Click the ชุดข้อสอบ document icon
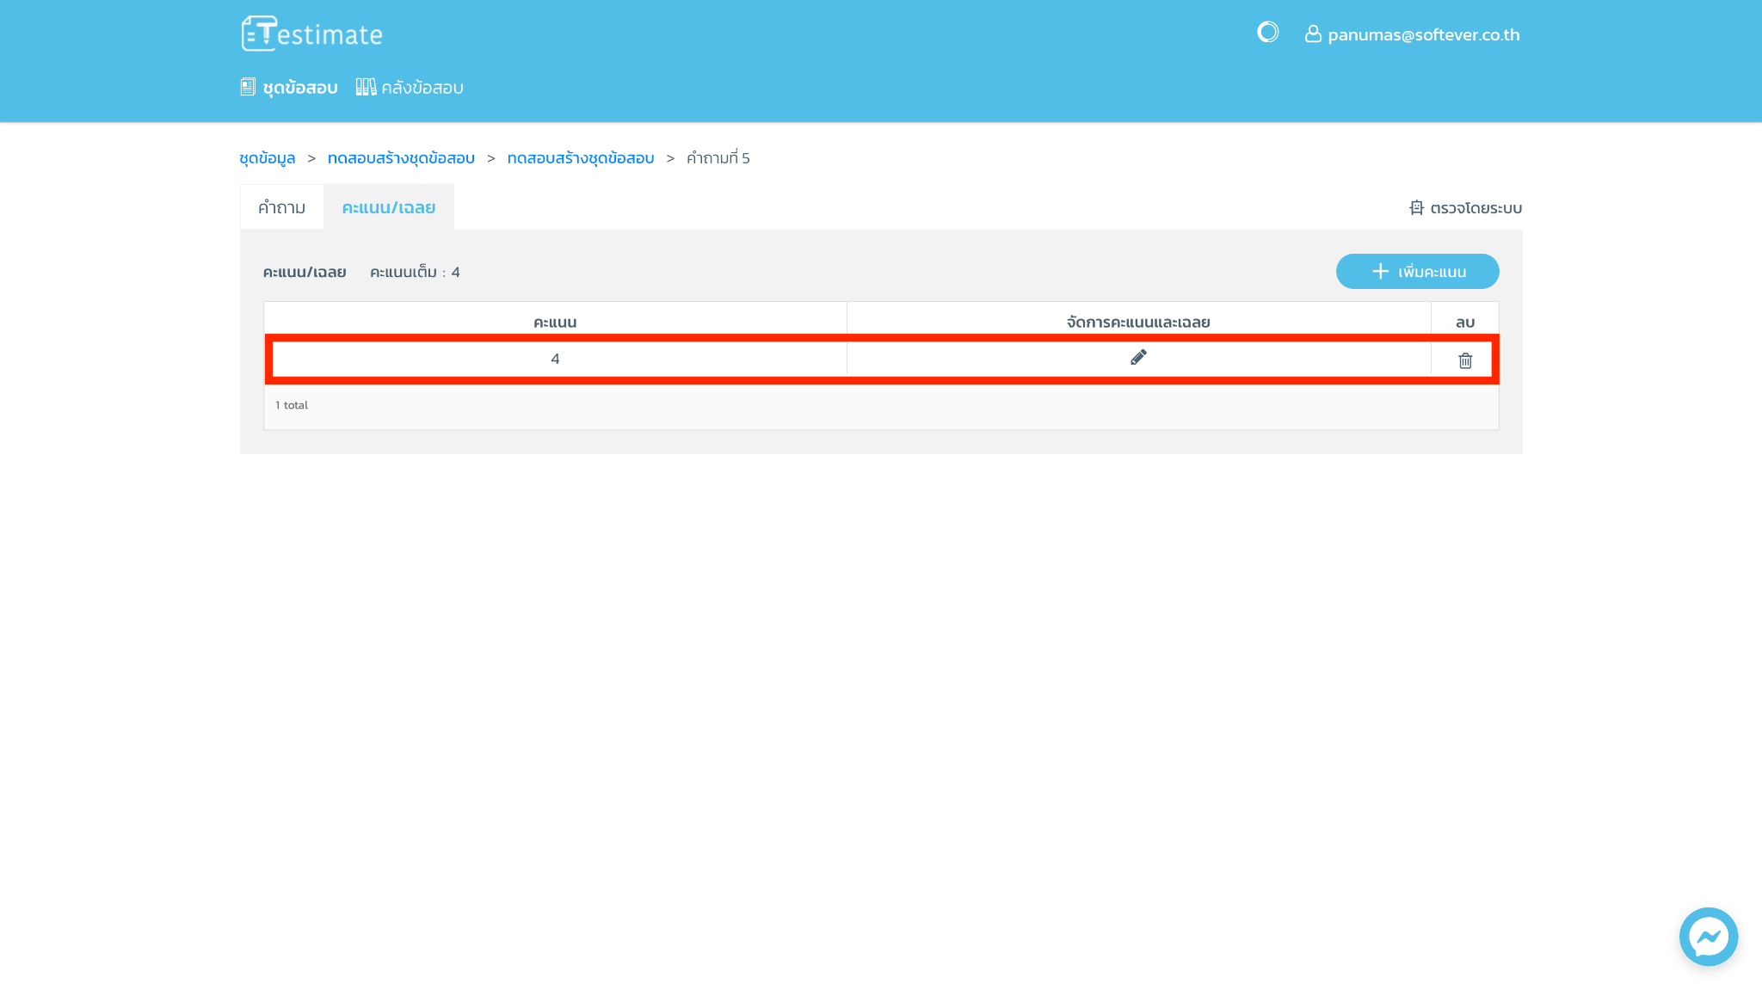The image size is (1762, 990). (x=248, y=87)
